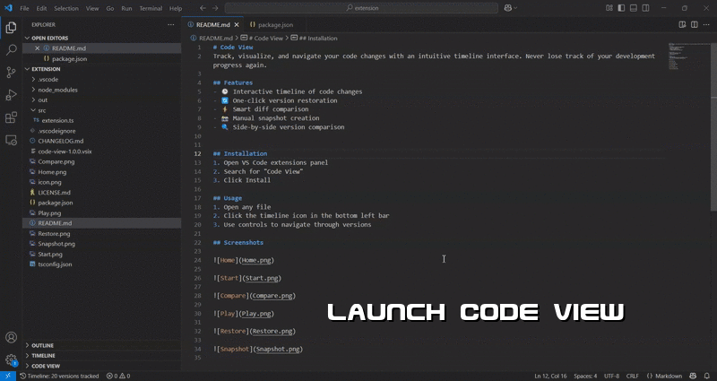Open Source Control view
Viewport: 717px width, 381px height.
(x=11, y=73)
